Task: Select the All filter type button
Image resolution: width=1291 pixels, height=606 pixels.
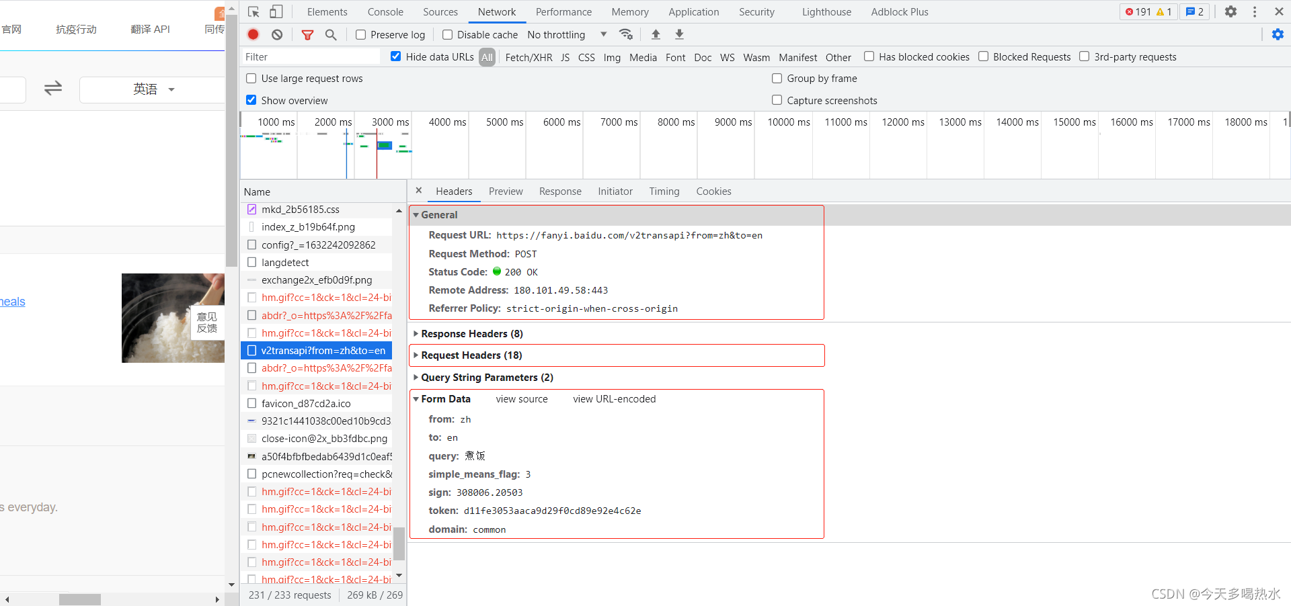Action: (487, 57)
